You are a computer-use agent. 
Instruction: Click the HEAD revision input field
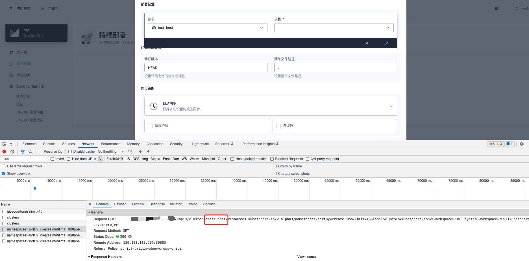[206, 68]
